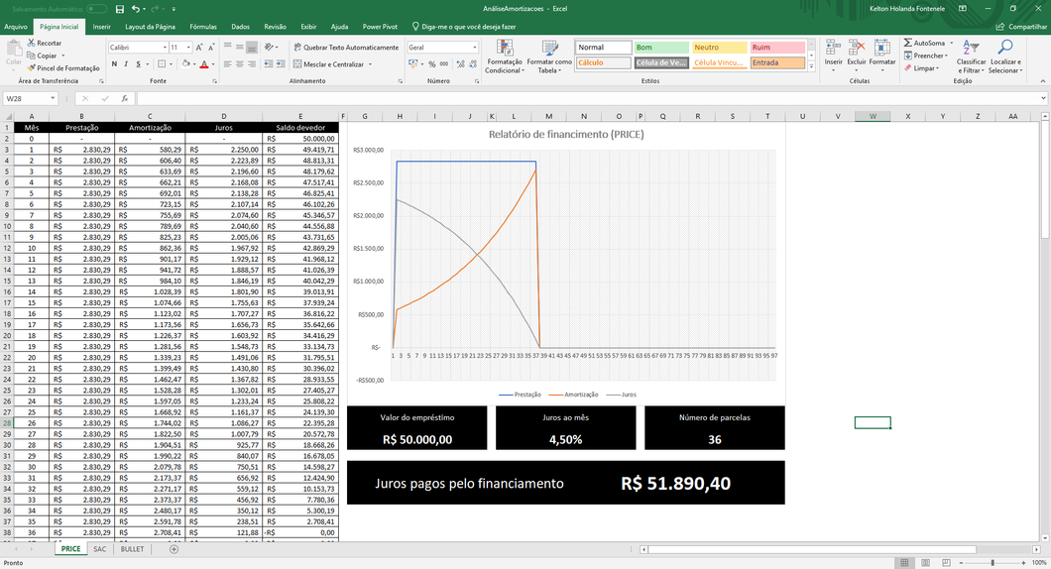Screen dimensions: 1051x569
Task: Click the insert function fx icon
Action: 124,99
